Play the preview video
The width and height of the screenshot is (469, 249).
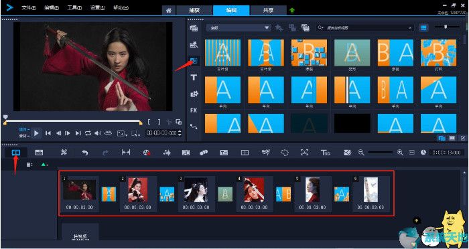click(36, 133)
